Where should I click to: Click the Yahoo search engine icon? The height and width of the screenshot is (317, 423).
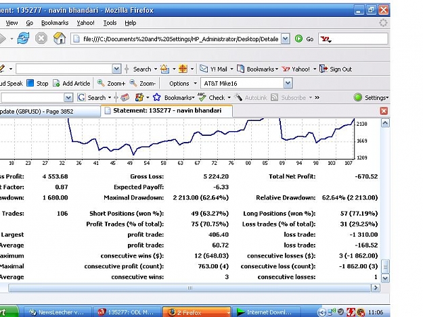(326, 39)
